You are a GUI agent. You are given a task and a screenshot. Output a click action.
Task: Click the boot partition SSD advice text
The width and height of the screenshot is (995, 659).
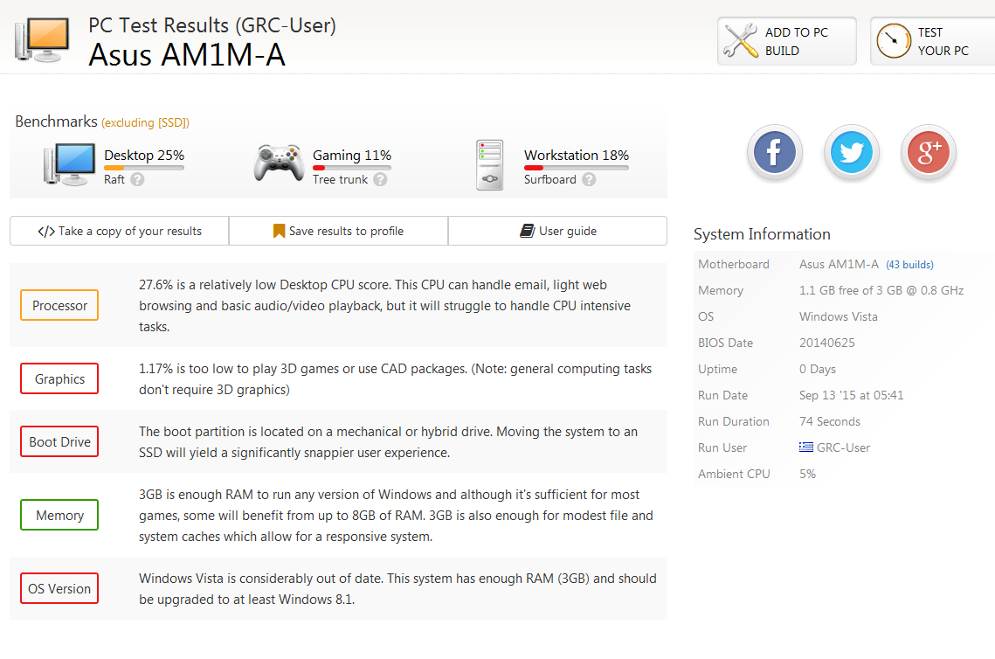tap(389, 442)
